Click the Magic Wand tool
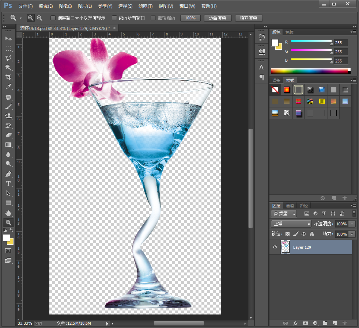The width and height of the screenshot is (359, 328). coord(8,68)
